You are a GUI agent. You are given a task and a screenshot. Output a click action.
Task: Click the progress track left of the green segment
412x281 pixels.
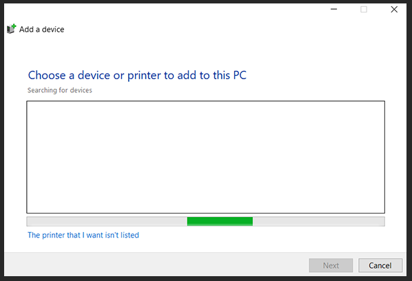[107, 221]
